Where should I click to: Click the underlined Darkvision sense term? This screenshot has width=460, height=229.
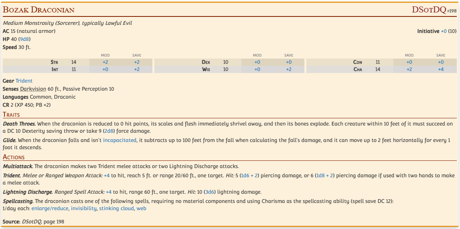(x=33, y=89)
